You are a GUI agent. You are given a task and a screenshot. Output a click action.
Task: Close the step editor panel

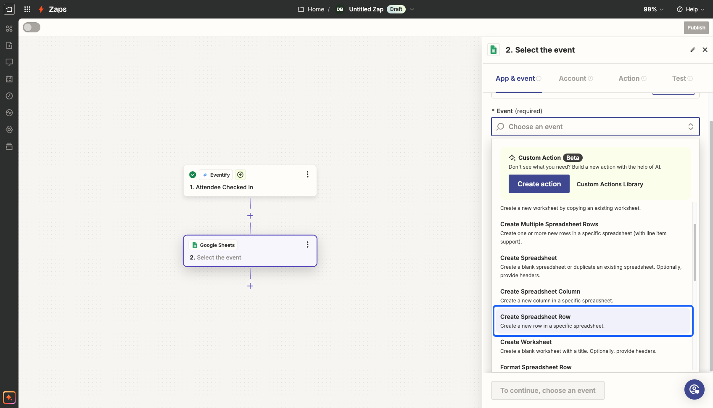[x=705, y=50]
